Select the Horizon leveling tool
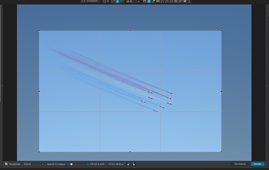 coord(158,1)
